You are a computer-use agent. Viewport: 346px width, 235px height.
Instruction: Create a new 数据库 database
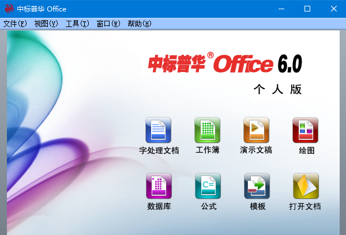pos(159,186)
